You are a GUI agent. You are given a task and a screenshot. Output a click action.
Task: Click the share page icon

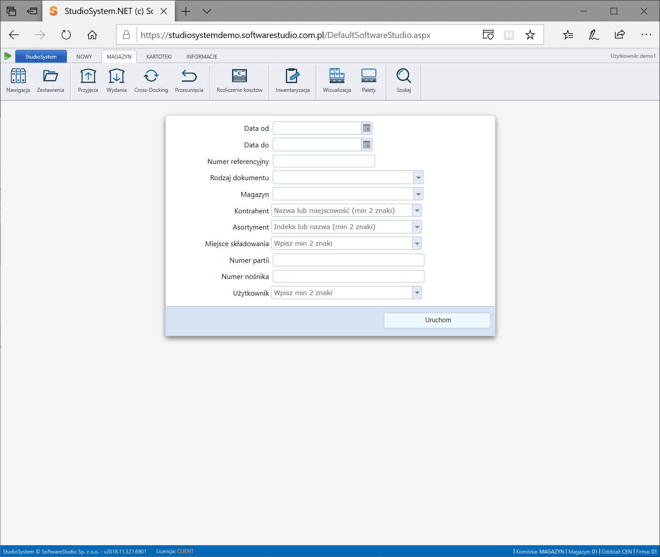pyautogui.click(x=619, y=35)
